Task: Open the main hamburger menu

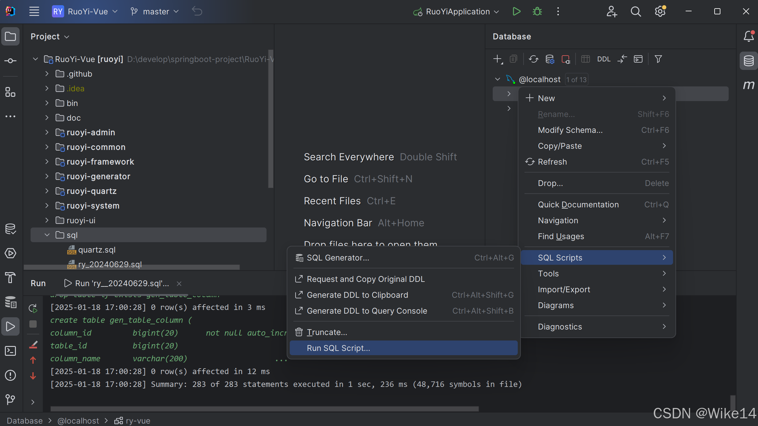Action: (x=34, y=12)
